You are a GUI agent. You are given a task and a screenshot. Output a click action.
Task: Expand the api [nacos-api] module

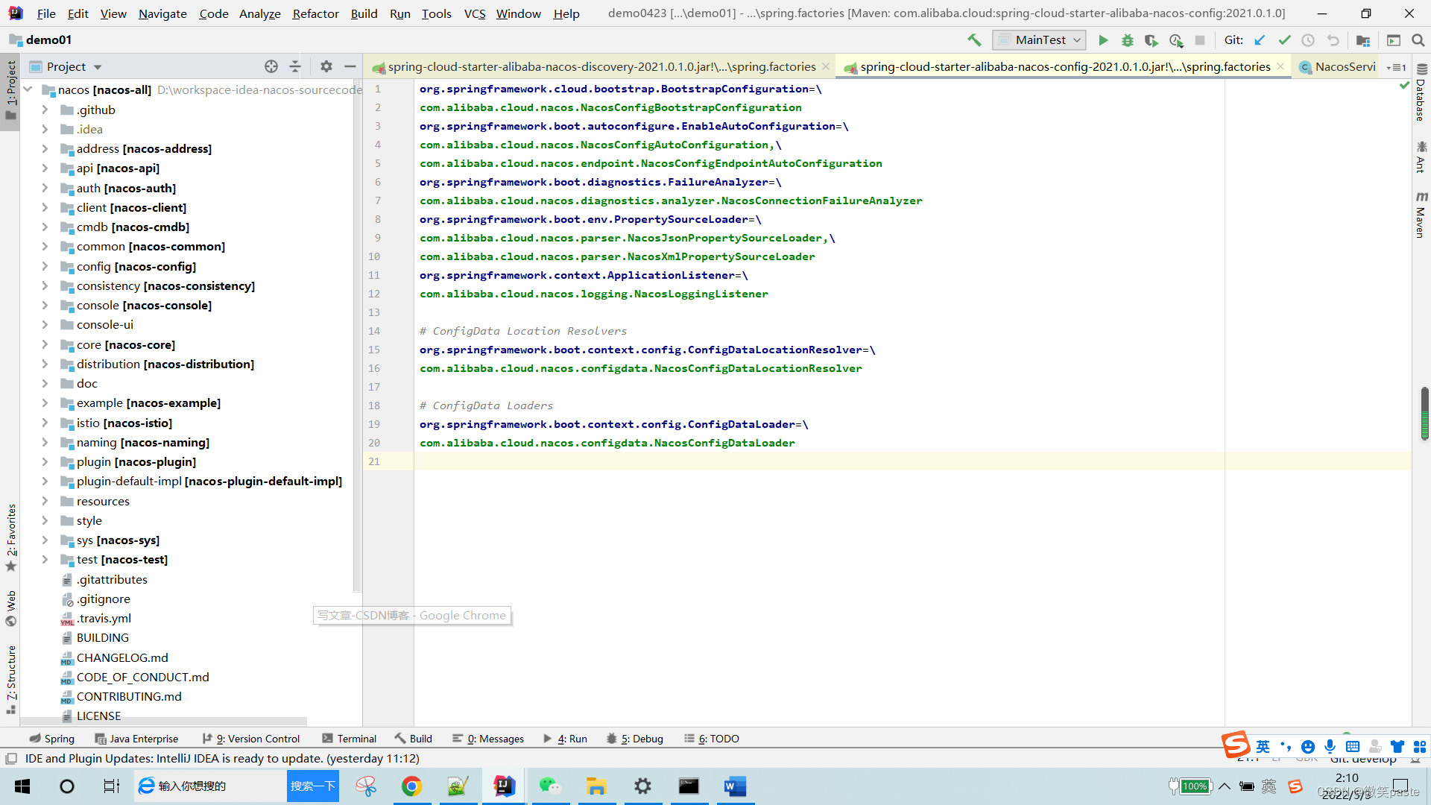tap(45, 168)
